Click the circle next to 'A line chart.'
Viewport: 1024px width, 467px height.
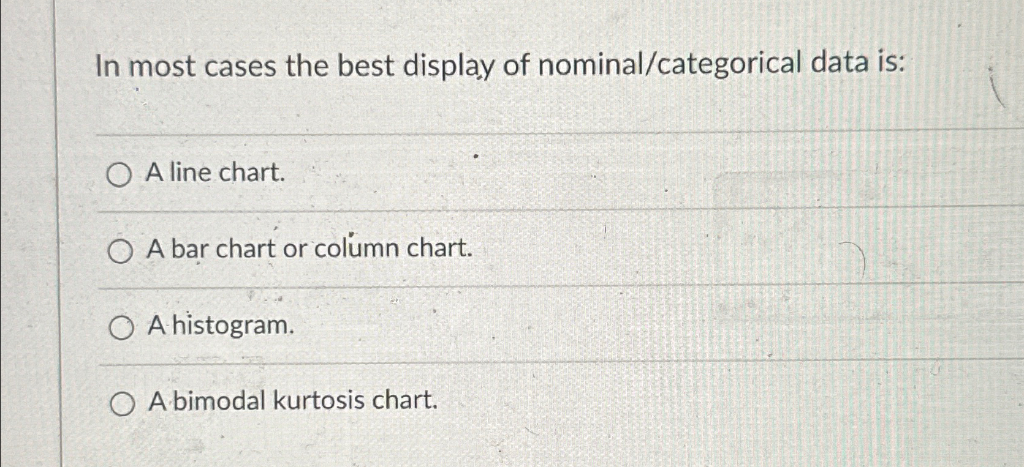coord(121,174)
